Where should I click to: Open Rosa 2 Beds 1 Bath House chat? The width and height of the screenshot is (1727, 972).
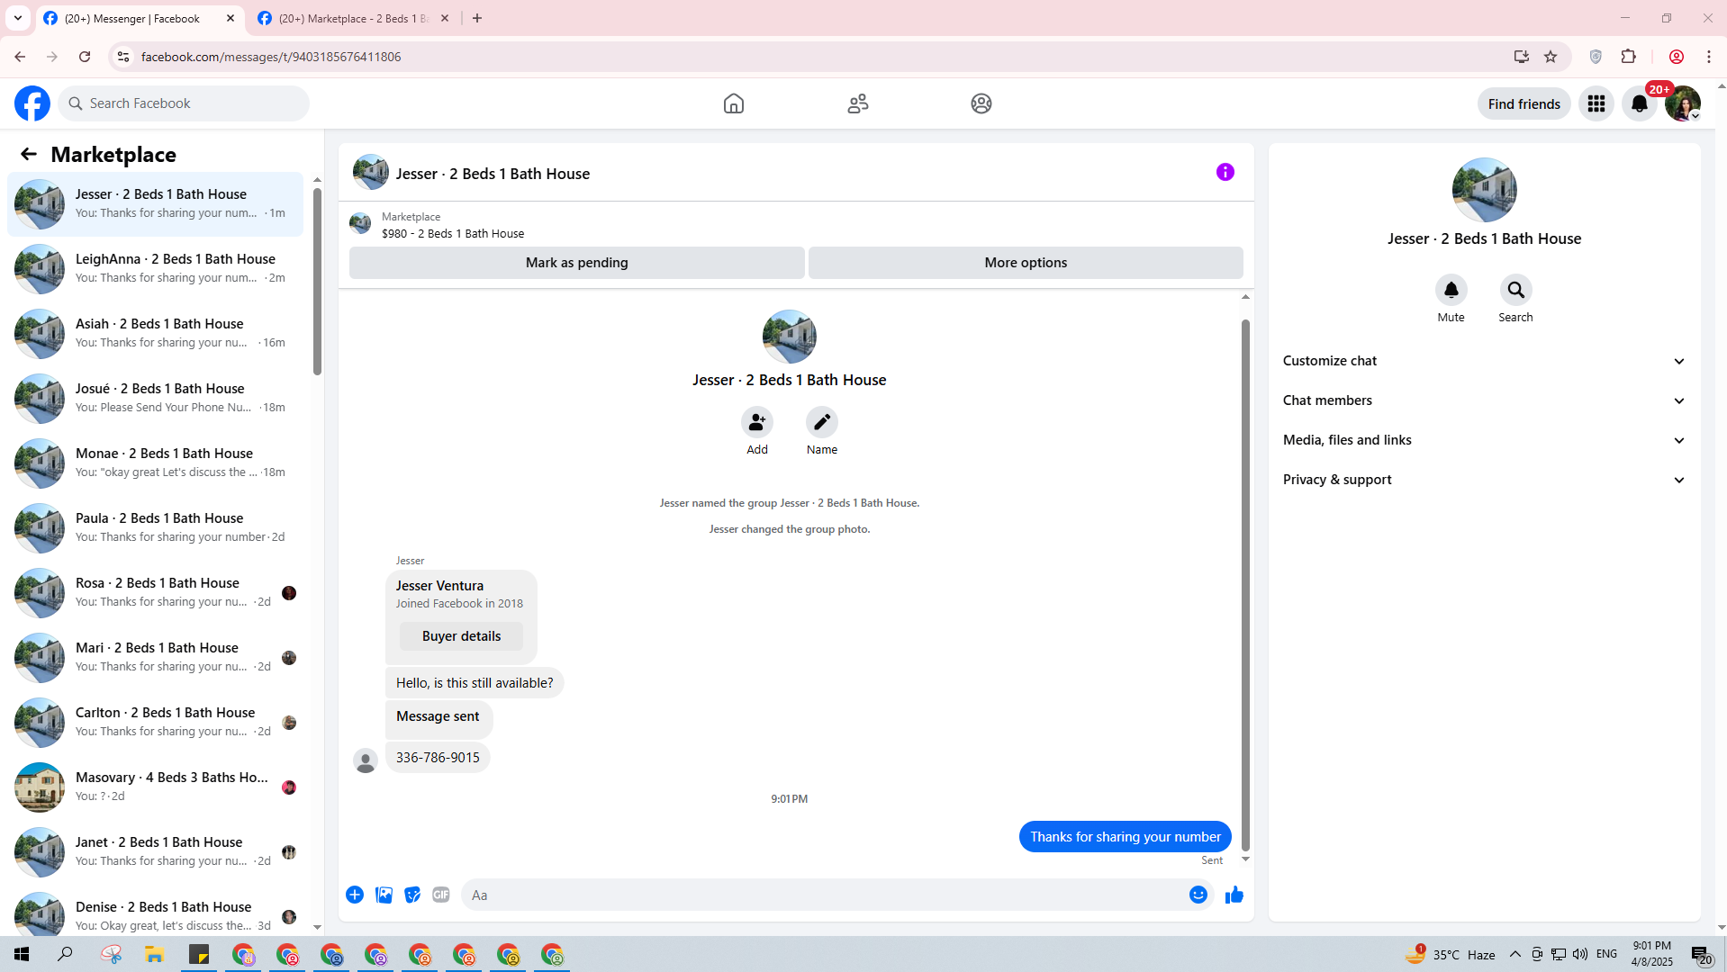pyautogui.click(x=155, y=592)
